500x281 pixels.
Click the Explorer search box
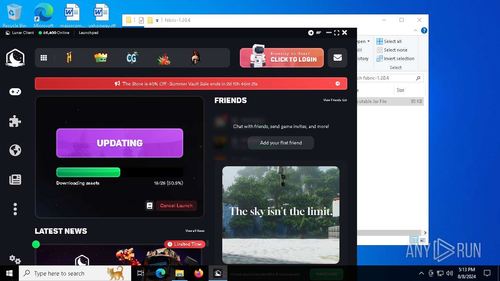(x=390, y=78)
